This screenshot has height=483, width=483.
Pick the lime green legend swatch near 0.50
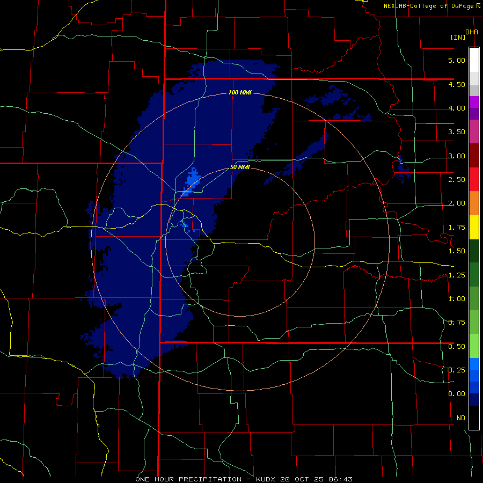click(474, 346)
